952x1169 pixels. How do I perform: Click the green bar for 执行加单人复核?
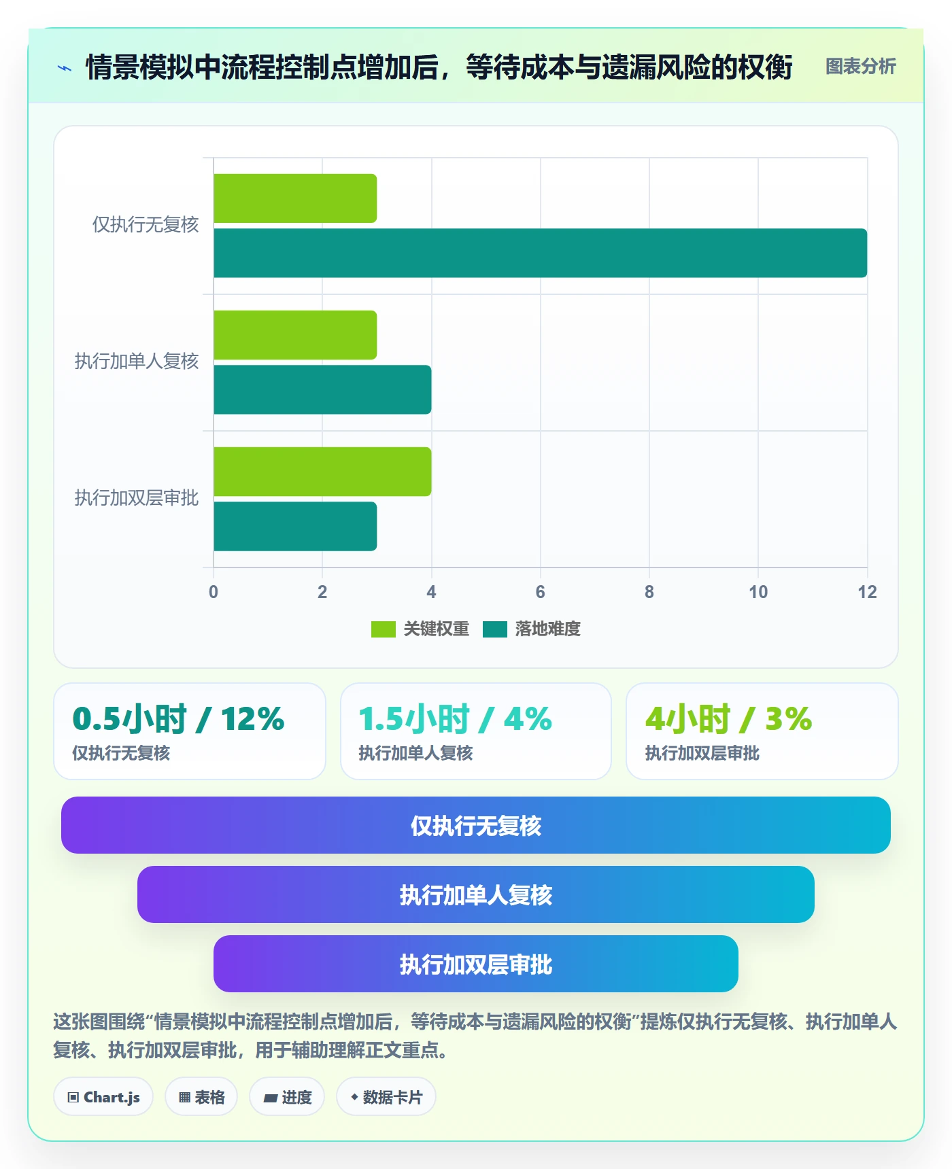pos(295,335)
